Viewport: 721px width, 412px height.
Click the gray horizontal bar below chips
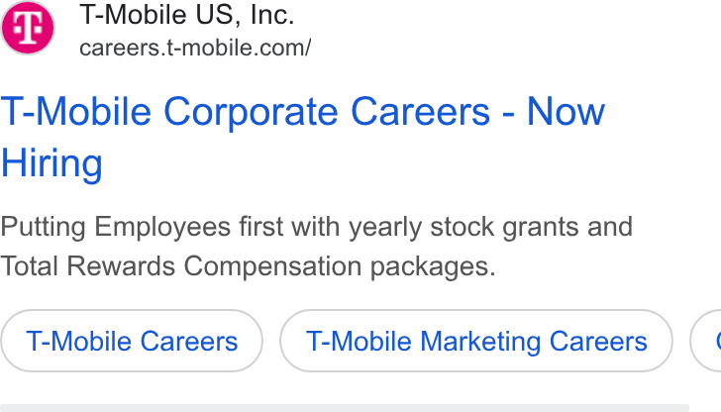point(345,408)
